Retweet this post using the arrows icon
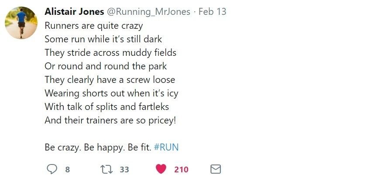This screenshot has height=178, width=374. [106, 169]
